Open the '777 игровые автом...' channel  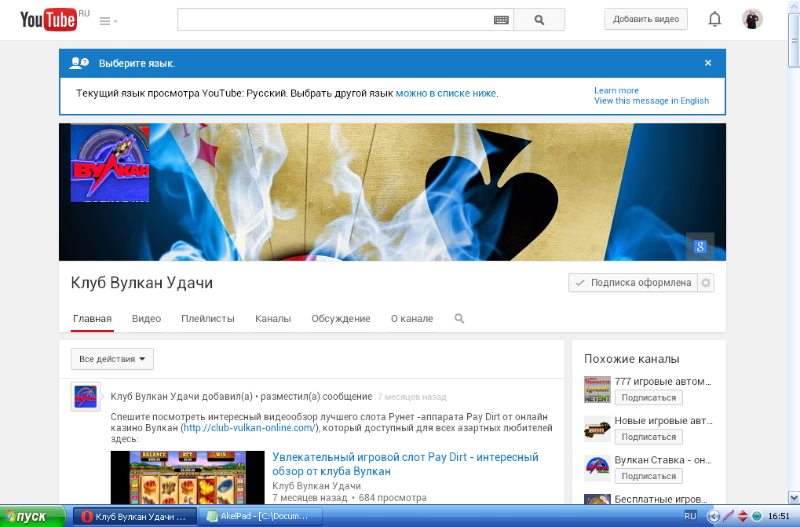coord(663,382)
